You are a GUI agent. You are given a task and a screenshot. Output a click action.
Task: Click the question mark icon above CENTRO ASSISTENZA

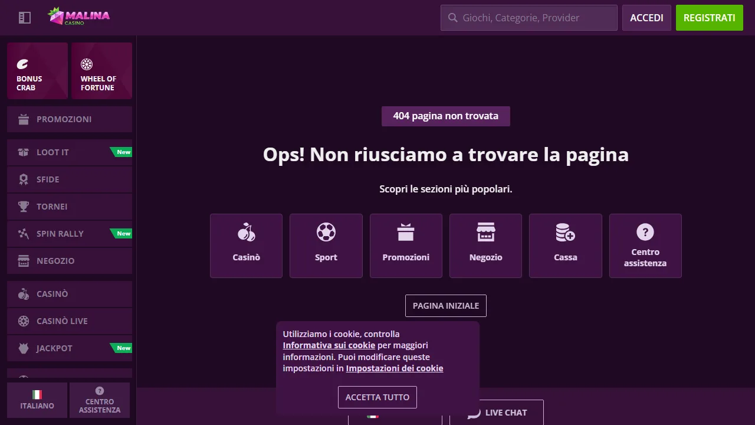pos(100,391)
